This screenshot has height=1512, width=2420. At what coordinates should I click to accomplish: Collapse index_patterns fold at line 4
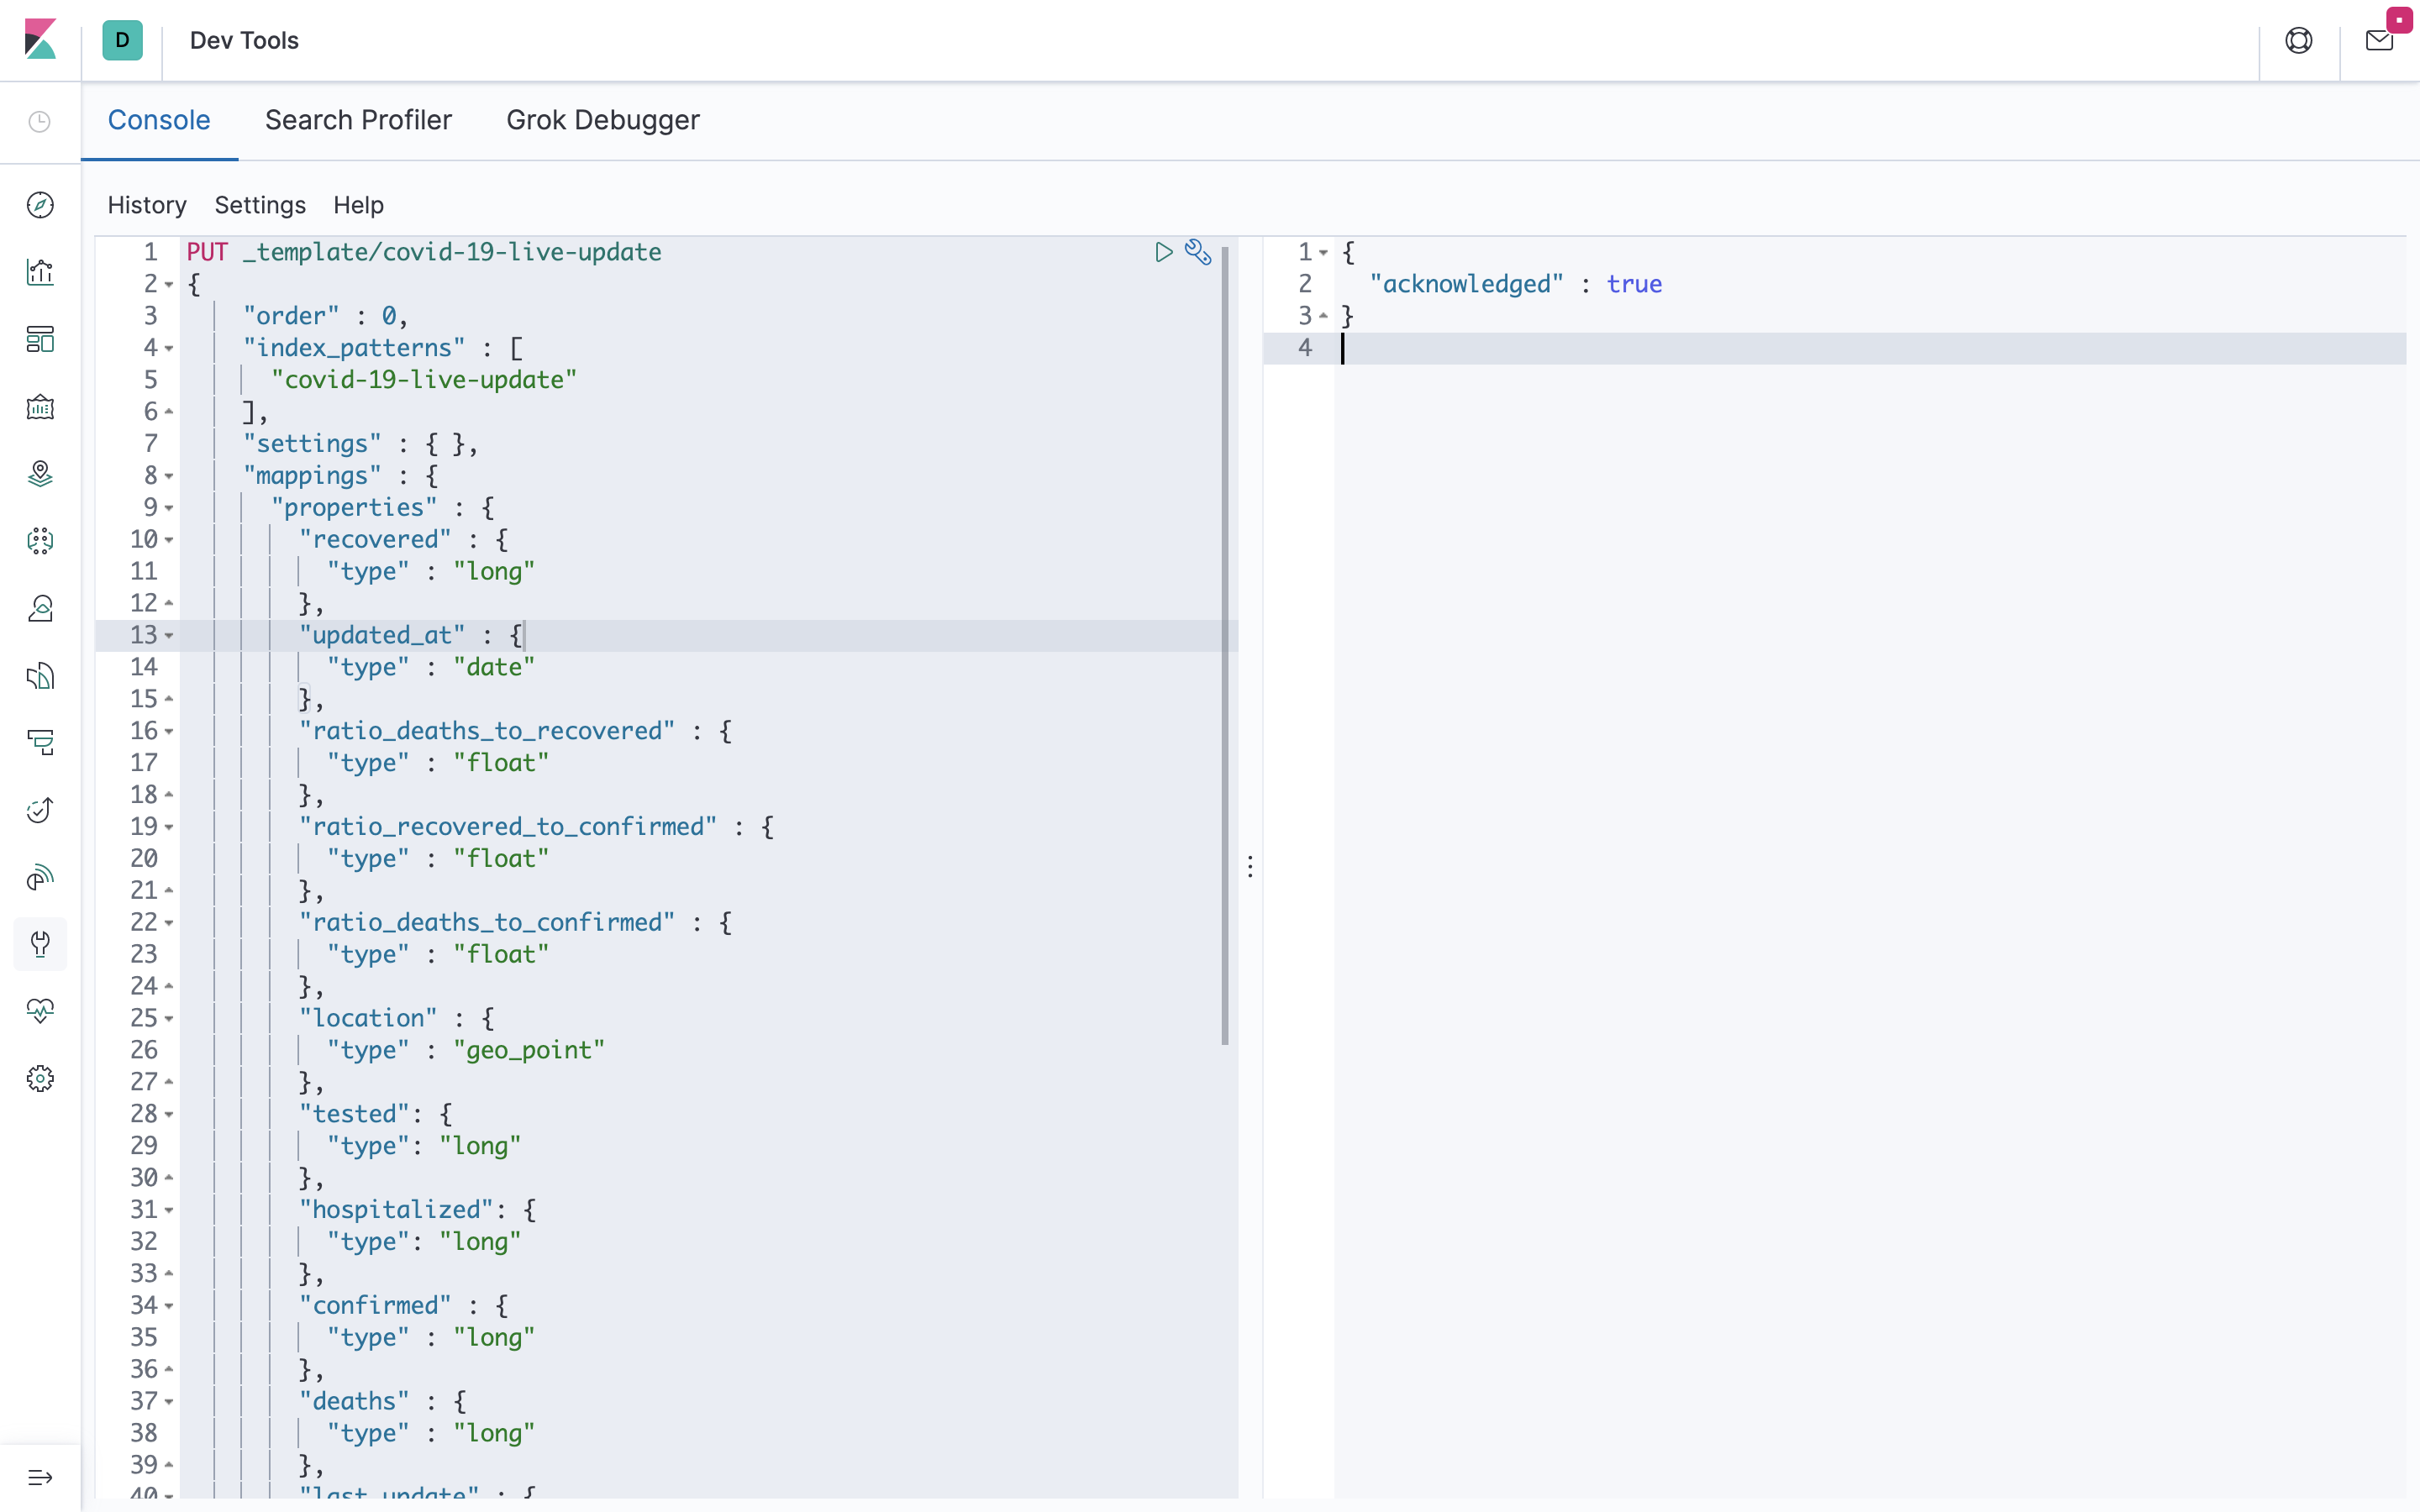169,349
